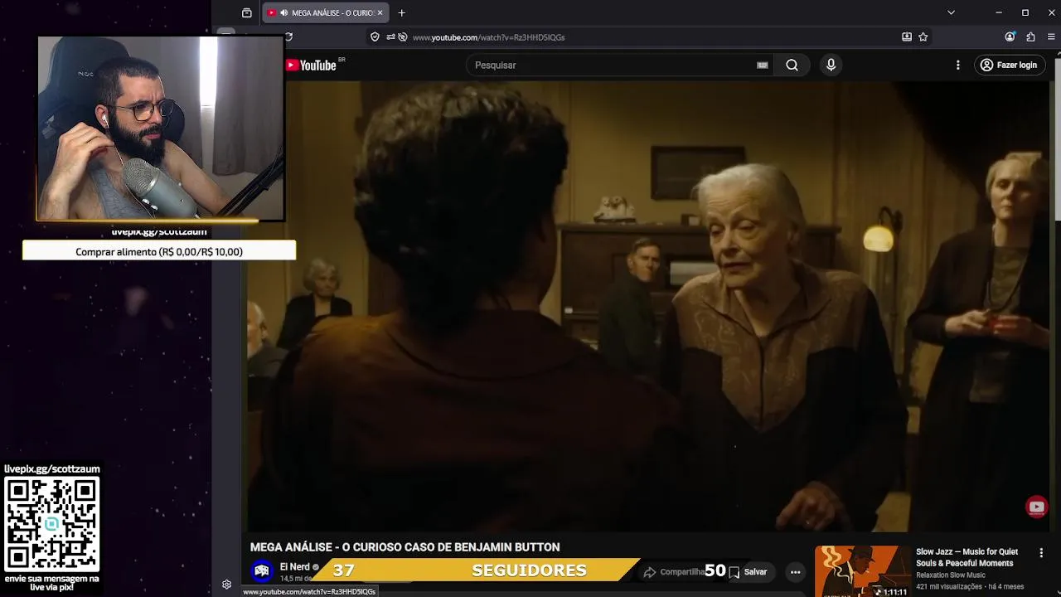Start voice search with the microphone icon
The height and width of the screenshot is (597, 1061).
[x=831, y=65]
